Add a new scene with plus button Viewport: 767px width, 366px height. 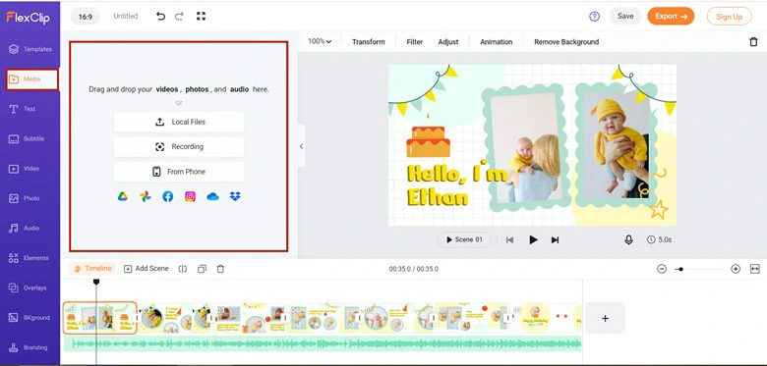(605, 318)
